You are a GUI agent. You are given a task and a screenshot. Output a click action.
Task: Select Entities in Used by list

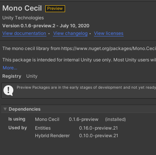click(x=43, y=128)
